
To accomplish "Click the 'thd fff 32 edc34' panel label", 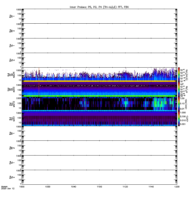I will click(x=11, y=75).
